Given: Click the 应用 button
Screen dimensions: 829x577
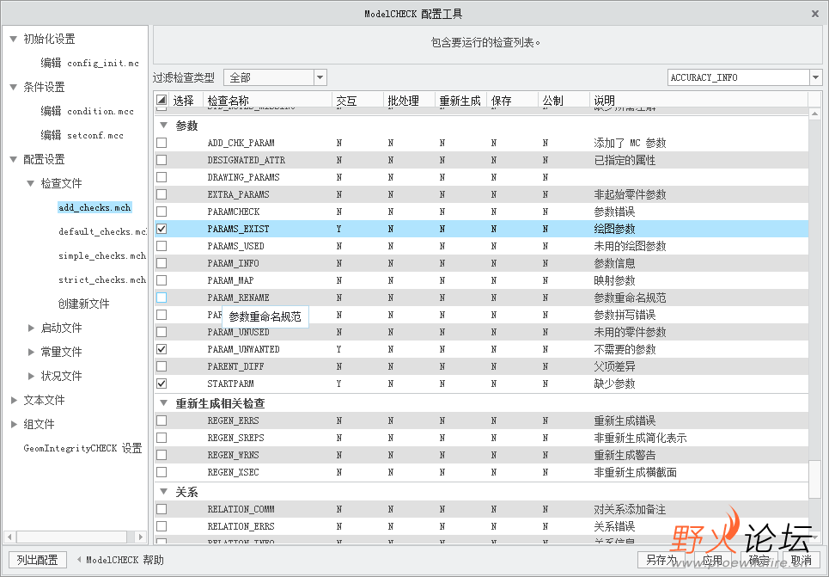Looking at the screenshot, I should (711, 560).
